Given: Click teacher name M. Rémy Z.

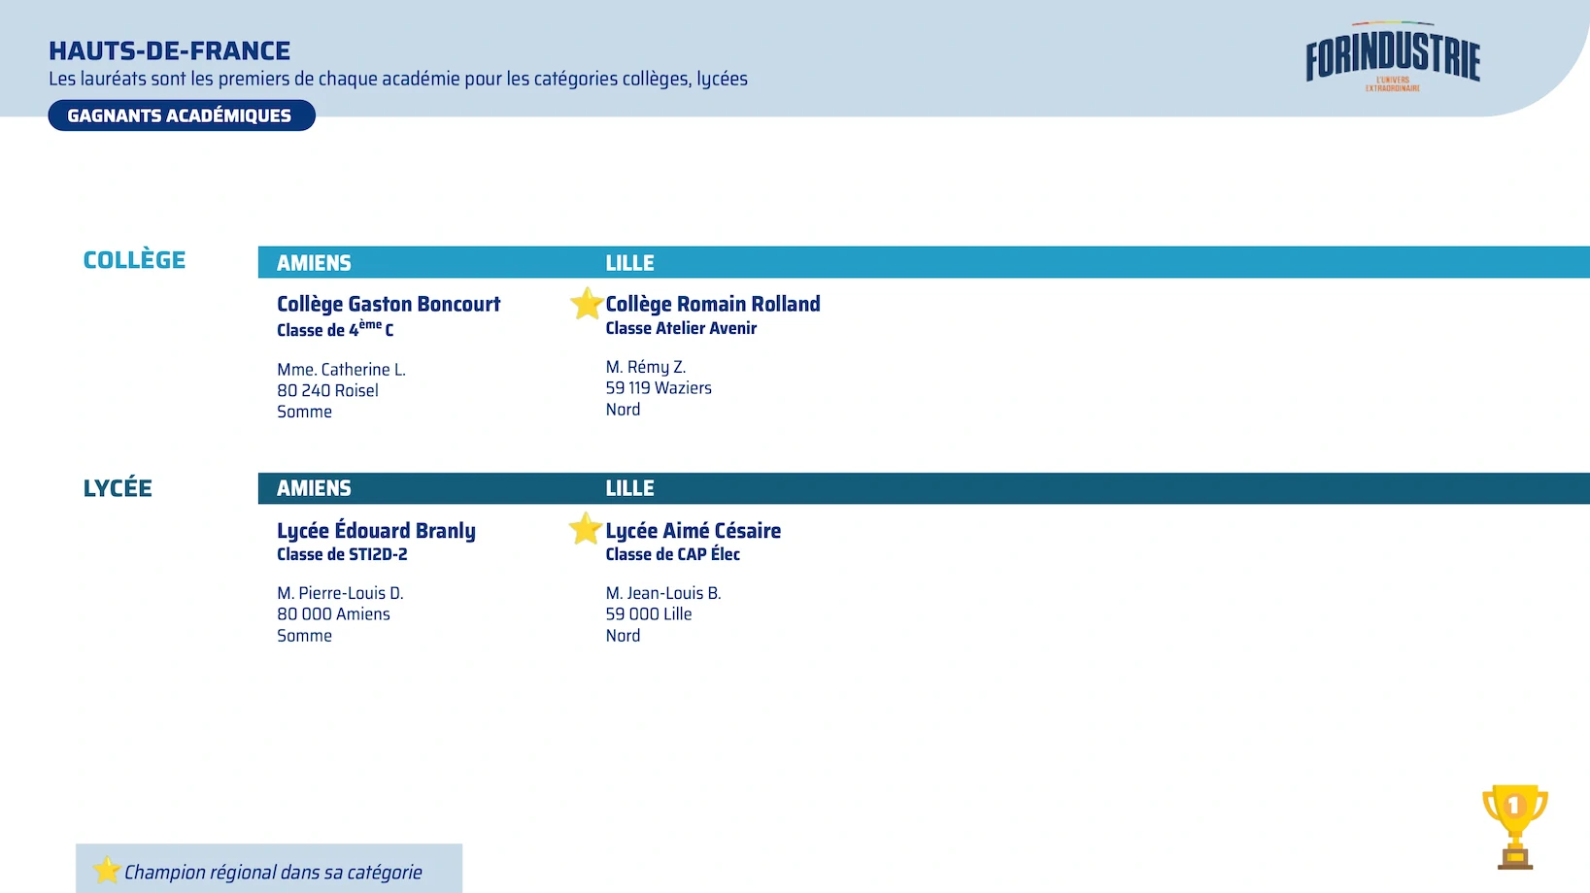Looking at the screenshot, I should coord(646,367).
